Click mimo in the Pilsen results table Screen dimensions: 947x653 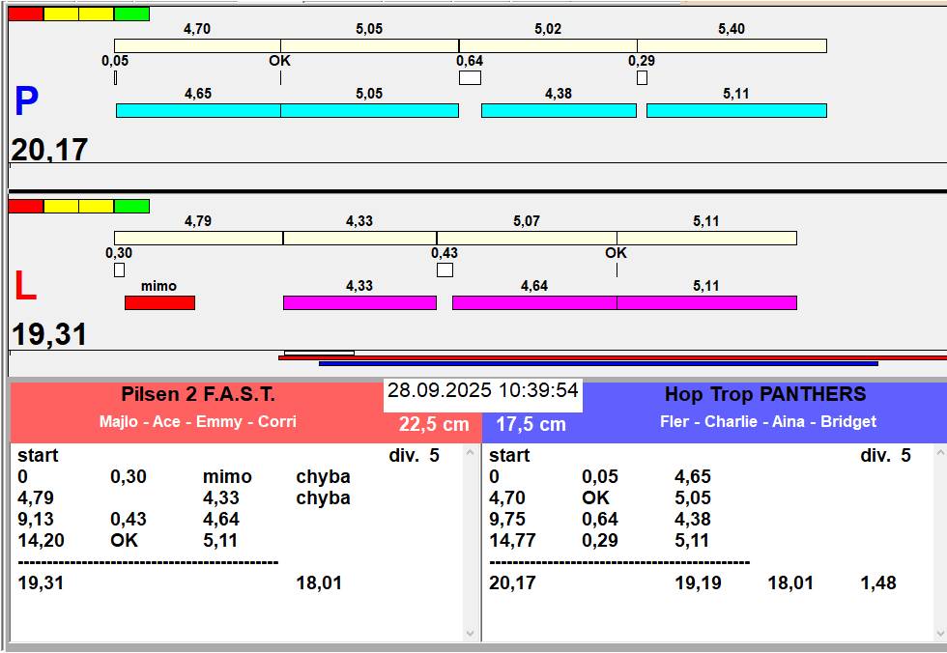227,477
